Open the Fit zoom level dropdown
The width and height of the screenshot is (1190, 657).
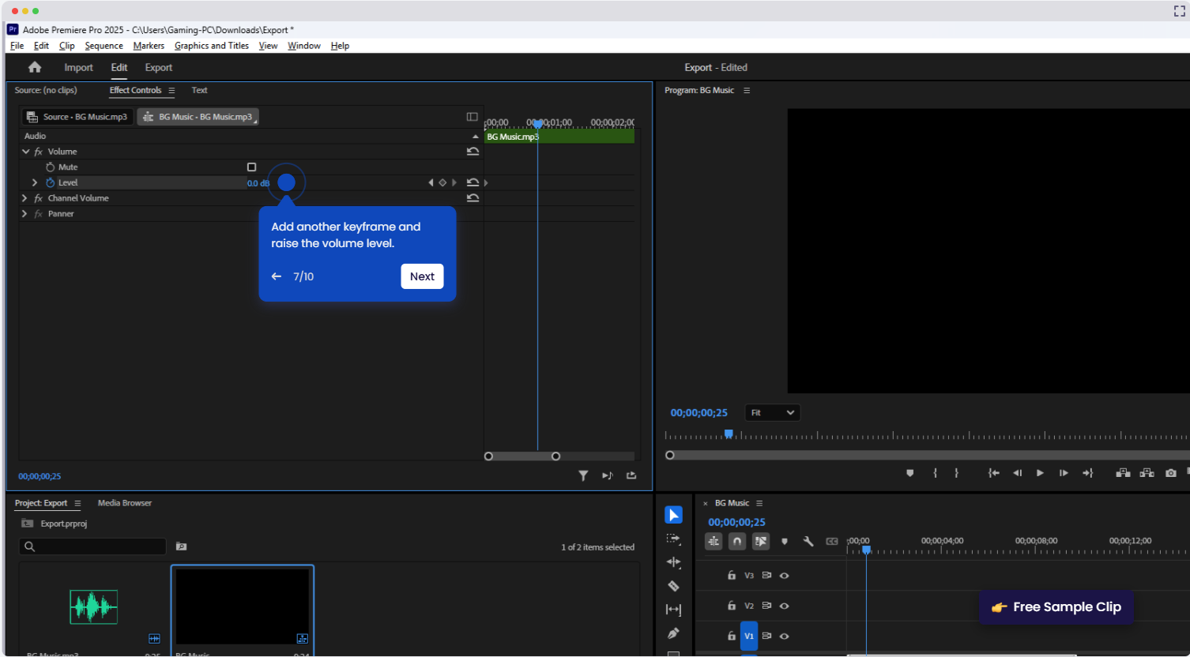click(772, 412)
